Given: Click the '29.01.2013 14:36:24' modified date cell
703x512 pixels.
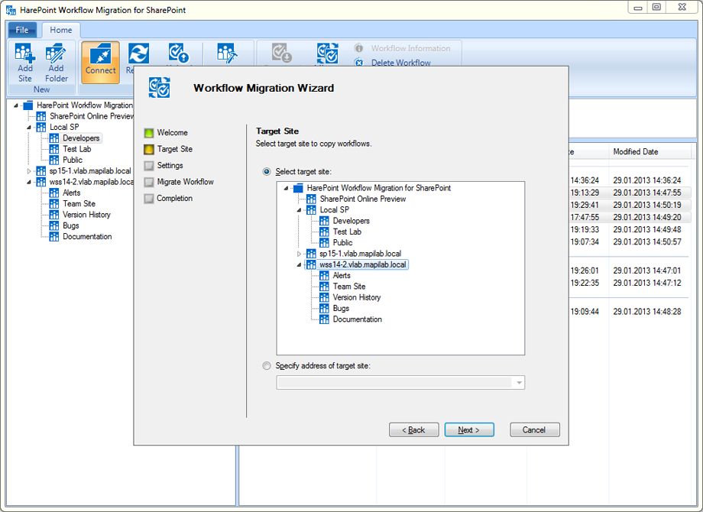Looking at the screenshot, I should coord(647,180).
